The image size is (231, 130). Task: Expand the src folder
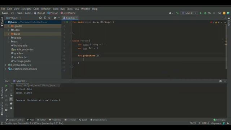coord(9,42)
